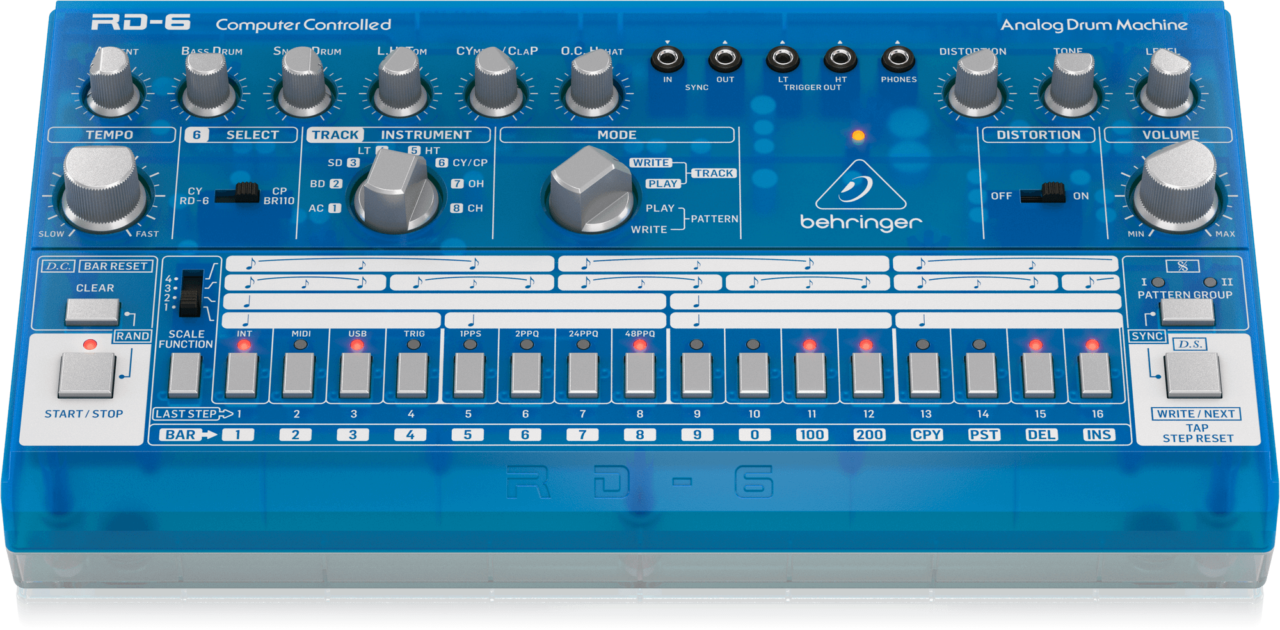This screenshot has height=630, width=1280.
Task: Click the LAST STEP arrow label
Action: [x=193, y=414]
